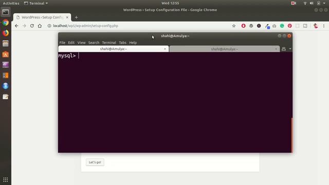This screenshot has width=329, height=185.
Task: Open the Activities overview
Action: (11, 3)
